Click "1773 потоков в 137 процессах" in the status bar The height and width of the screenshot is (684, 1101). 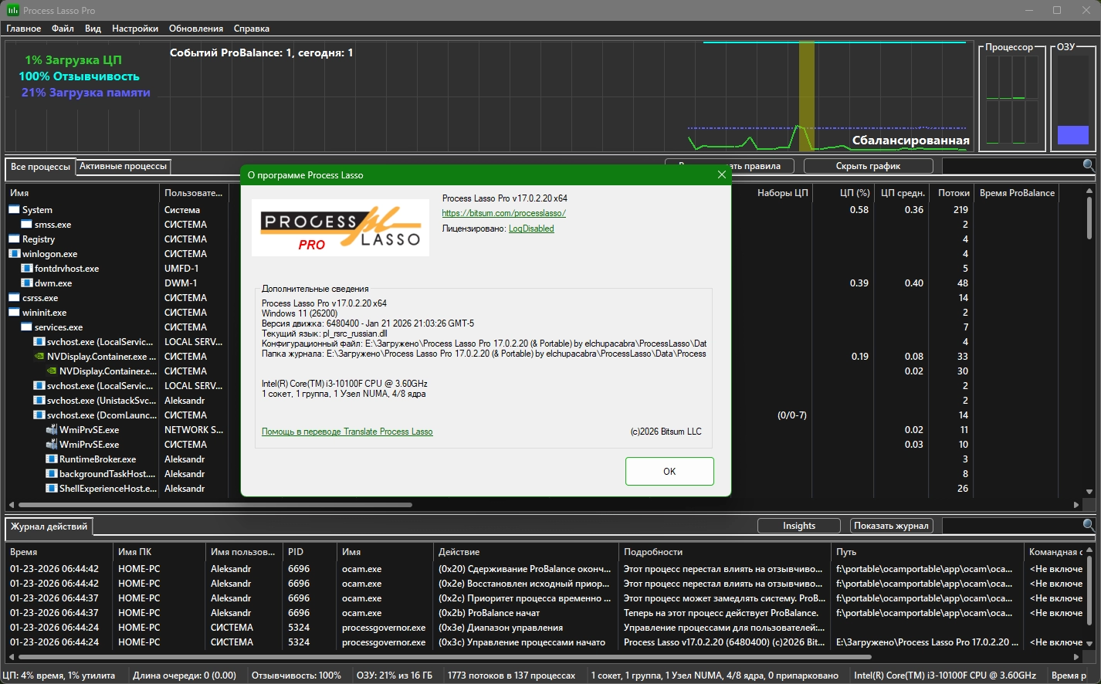click(511, 676)
